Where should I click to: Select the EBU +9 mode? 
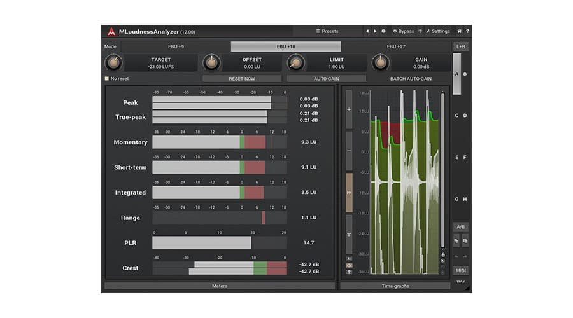[176, 46]
